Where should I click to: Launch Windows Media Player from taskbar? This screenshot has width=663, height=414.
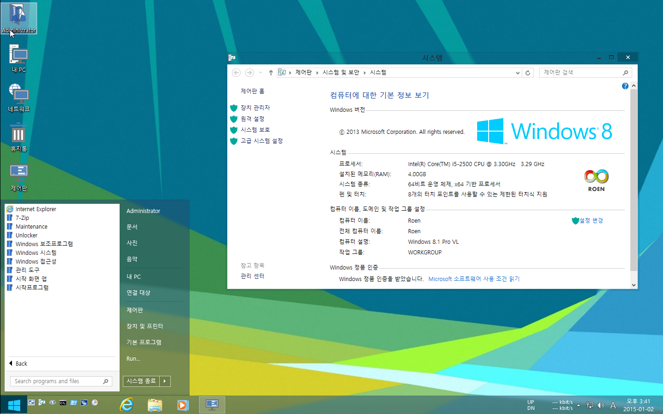point(183,405)
